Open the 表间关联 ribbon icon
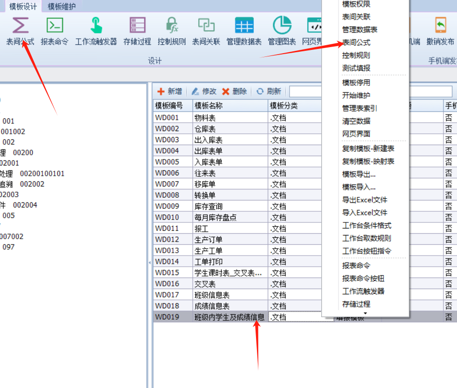457x388 pixels. pos(206,26)
